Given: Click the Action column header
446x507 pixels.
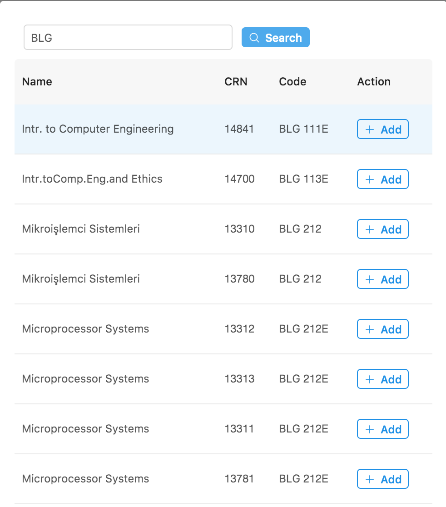Looking at the screenshot, I should click(x=374, y=81).
